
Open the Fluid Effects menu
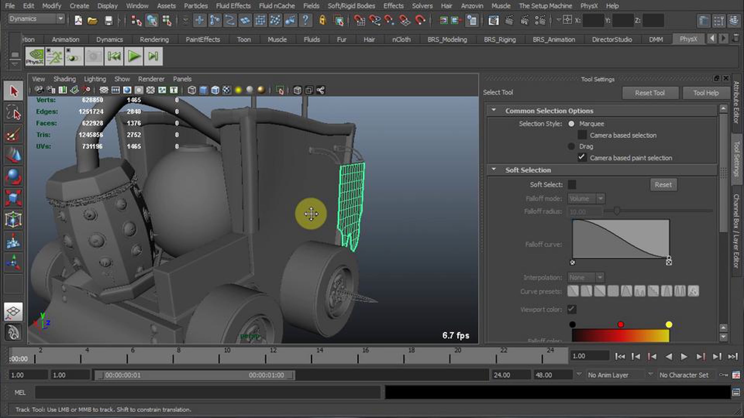coord(233,6)
